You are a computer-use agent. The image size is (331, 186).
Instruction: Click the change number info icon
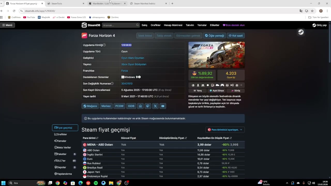click(112, 83)
